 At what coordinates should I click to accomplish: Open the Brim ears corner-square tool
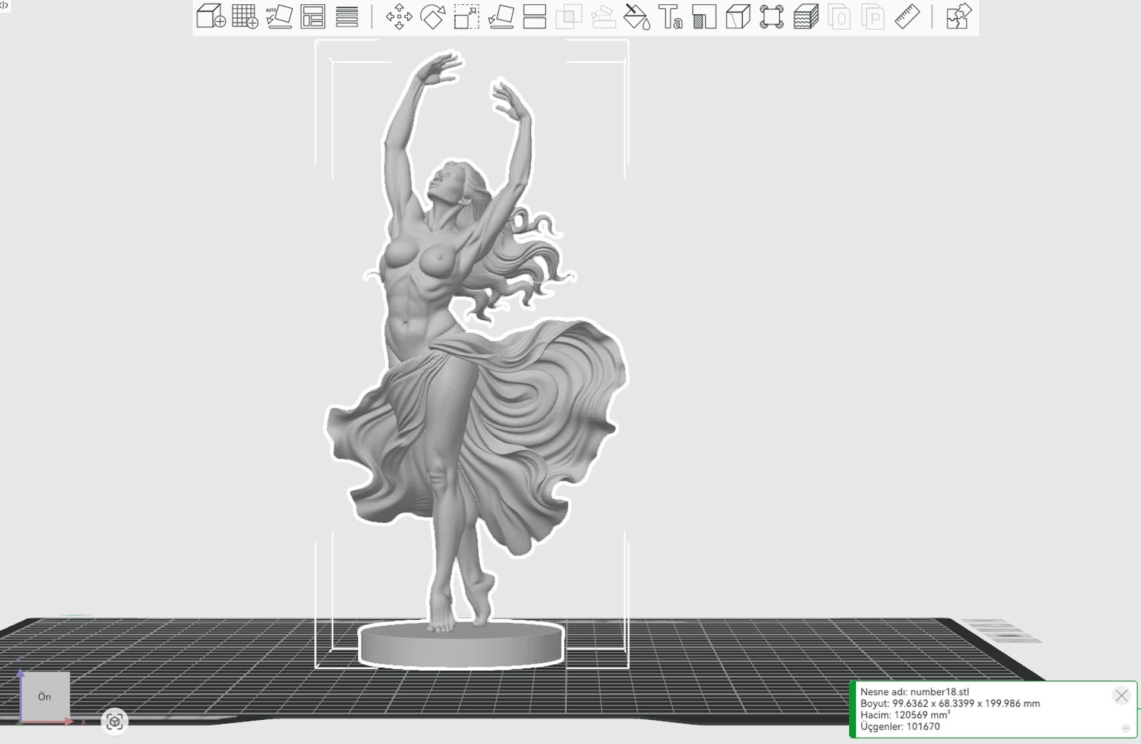tap(771, 17)
